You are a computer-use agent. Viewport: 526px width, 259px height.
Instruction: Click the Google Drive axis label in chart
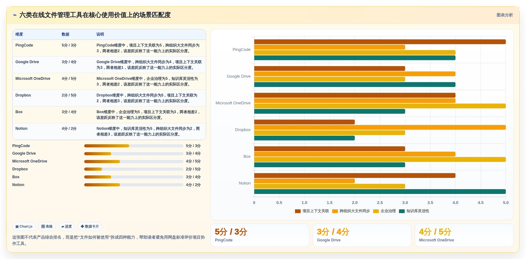point(239,76)
